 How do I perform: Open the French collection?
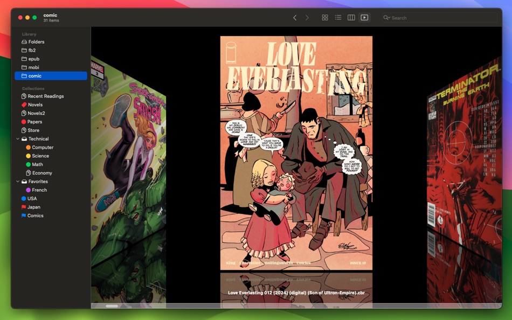click(51, 190)
